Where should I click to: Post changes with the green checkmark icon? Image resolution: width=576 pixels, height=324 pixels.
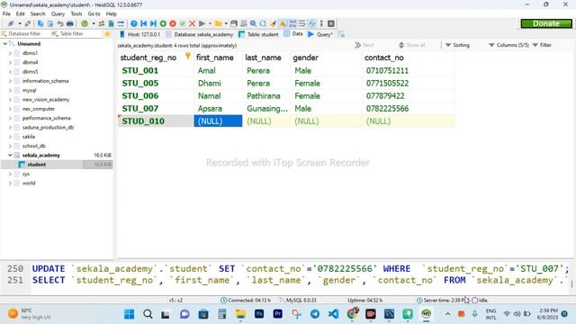click(x=182, y=23)
